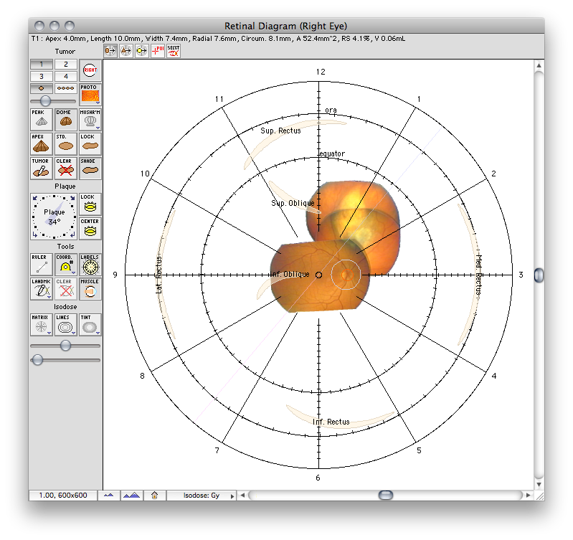Open the Isodose: Gy units popup
This screenshot has height=540, width=573.
(202, 496)
